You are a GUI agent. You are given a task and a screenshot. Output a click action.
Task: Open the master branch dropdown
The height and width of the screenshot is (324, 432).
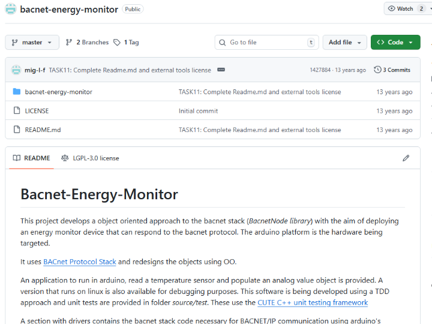coord(32,43)
